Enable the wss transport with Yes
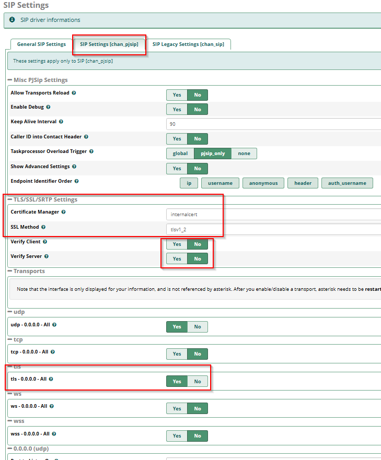381x460 pixels. 177,436
